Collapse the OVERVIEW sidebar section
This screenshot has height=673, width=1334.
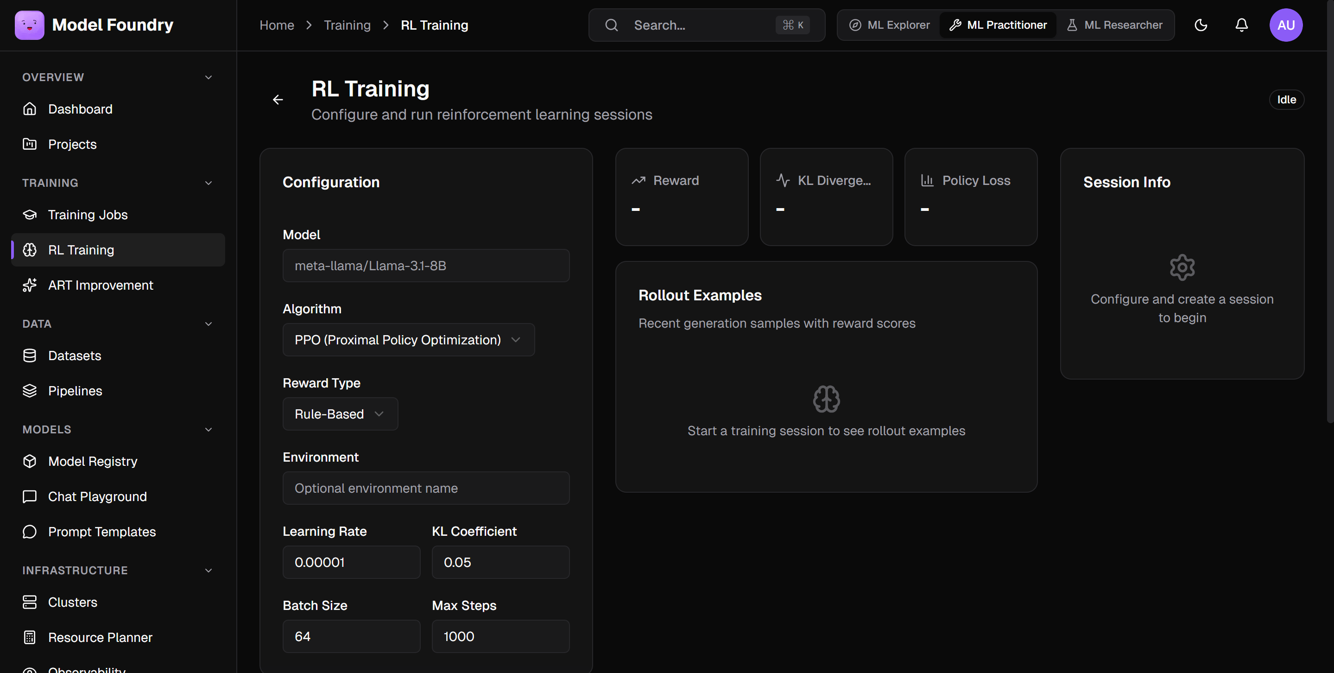tap(209, 77)
